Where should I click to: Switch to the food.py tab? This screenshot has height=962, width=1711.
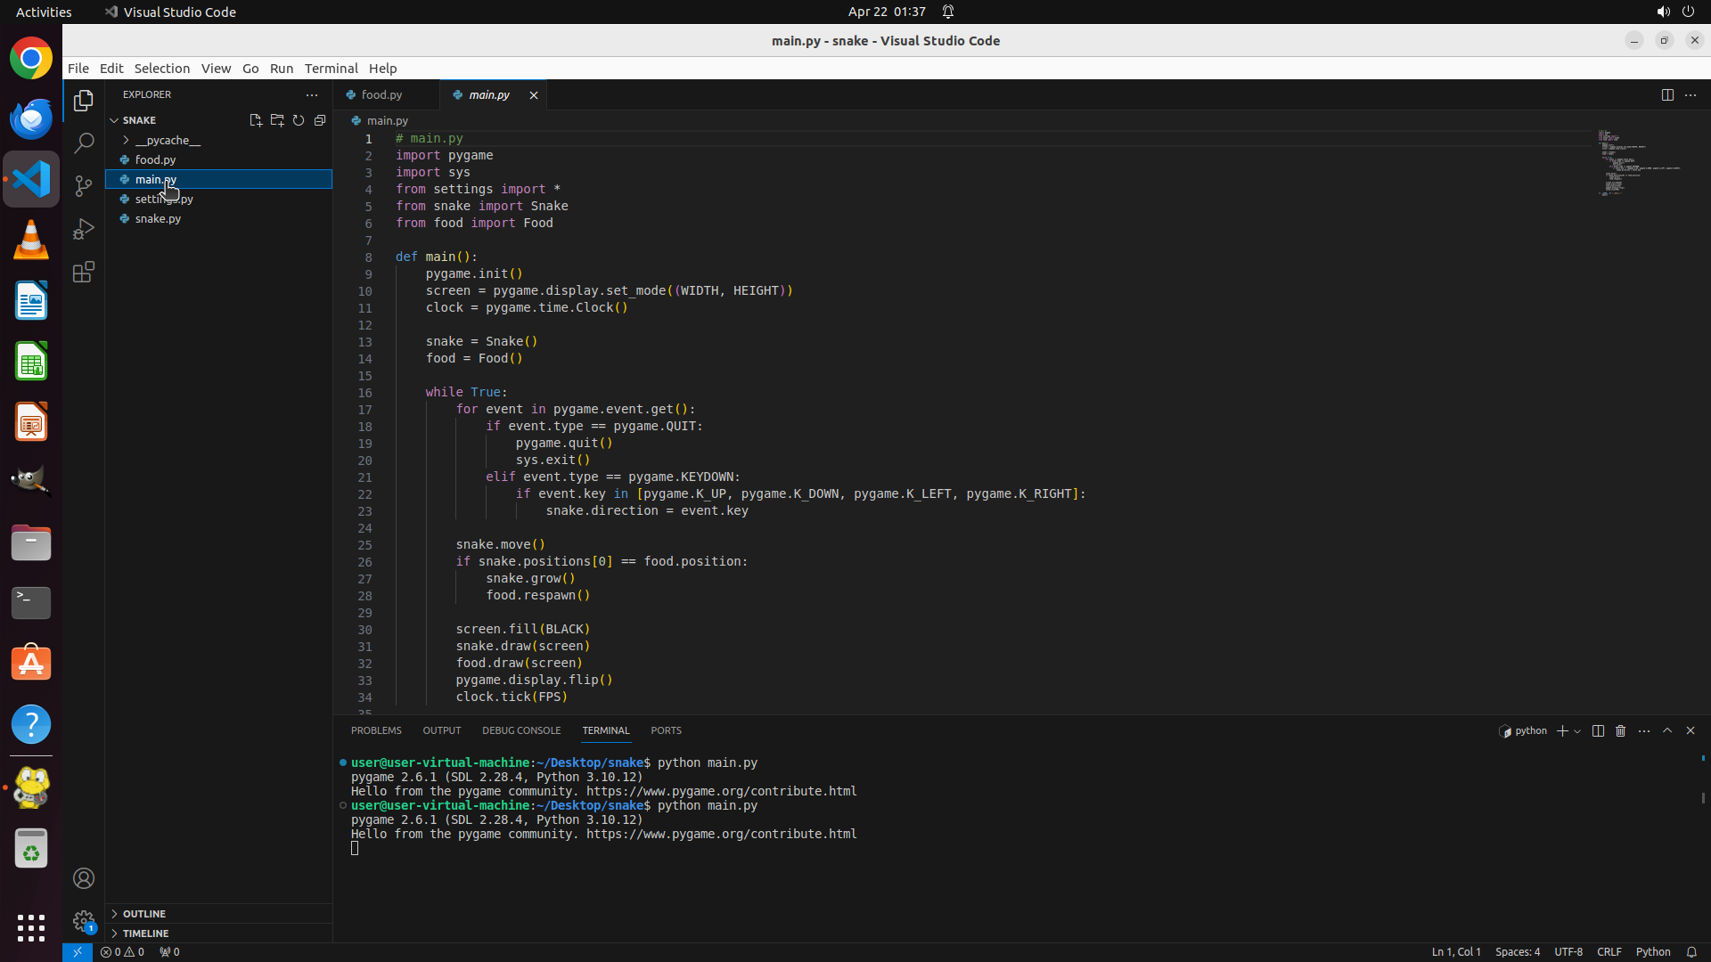click(381, 94)
